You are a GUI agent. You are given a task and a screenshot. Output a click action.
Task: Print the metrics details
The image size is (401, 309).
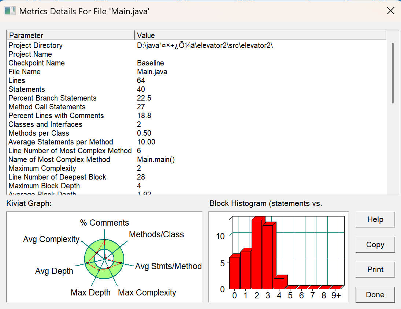point(375,270)
